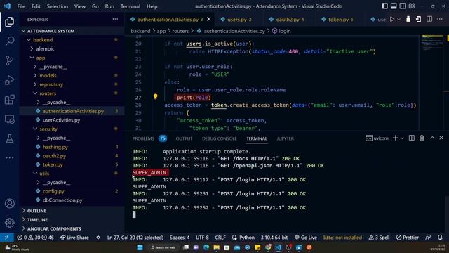Open the Remote Explorer view
Viewport: 449px width, 253px height.
(x=9, y=119)
